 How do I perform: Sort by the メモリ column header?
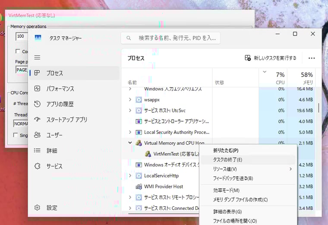pos(301,77)
